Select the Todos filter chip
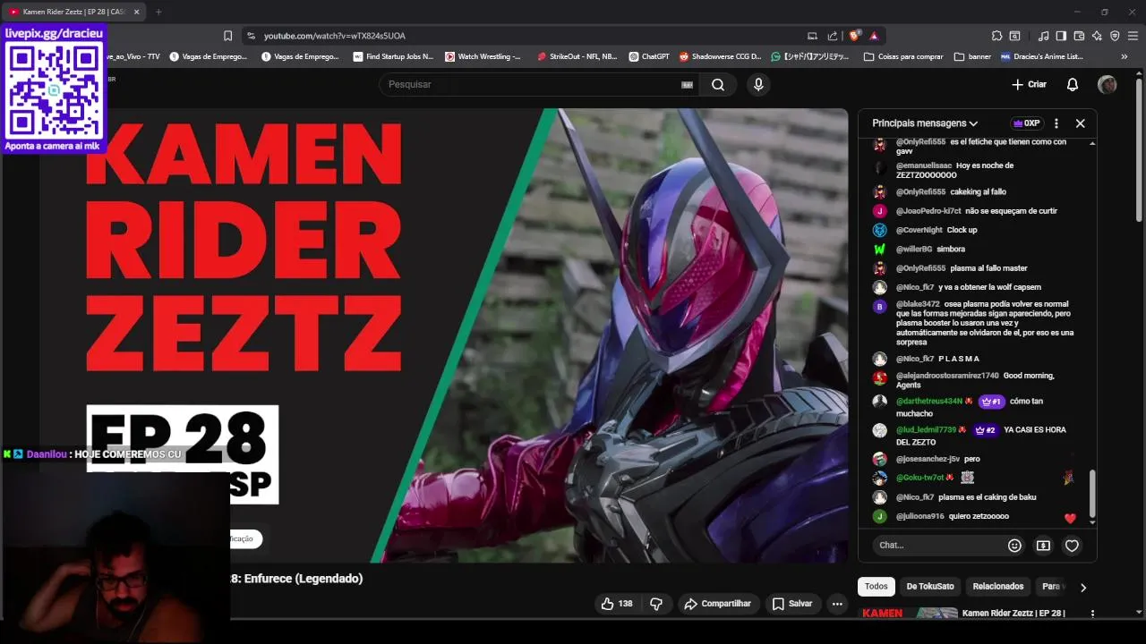Screen dimensions: 1146x644 coord(877,587)
